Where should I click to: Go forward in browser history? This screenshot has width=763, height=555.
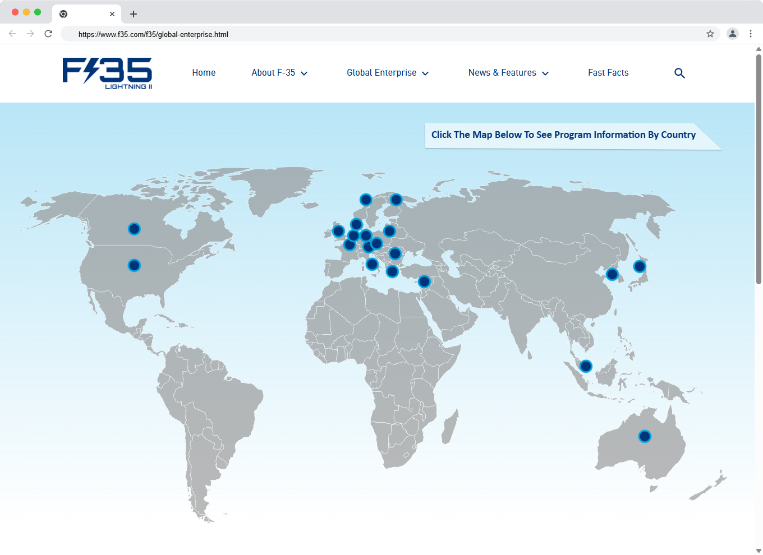(30, 34)
